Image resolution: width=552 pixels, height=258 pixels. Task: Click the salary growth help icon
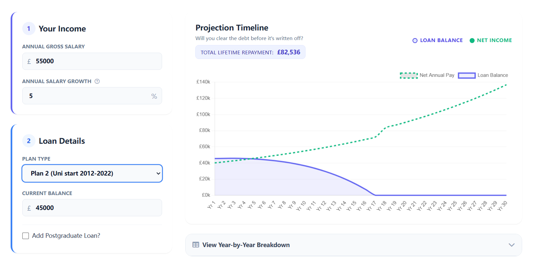point(97,81)
